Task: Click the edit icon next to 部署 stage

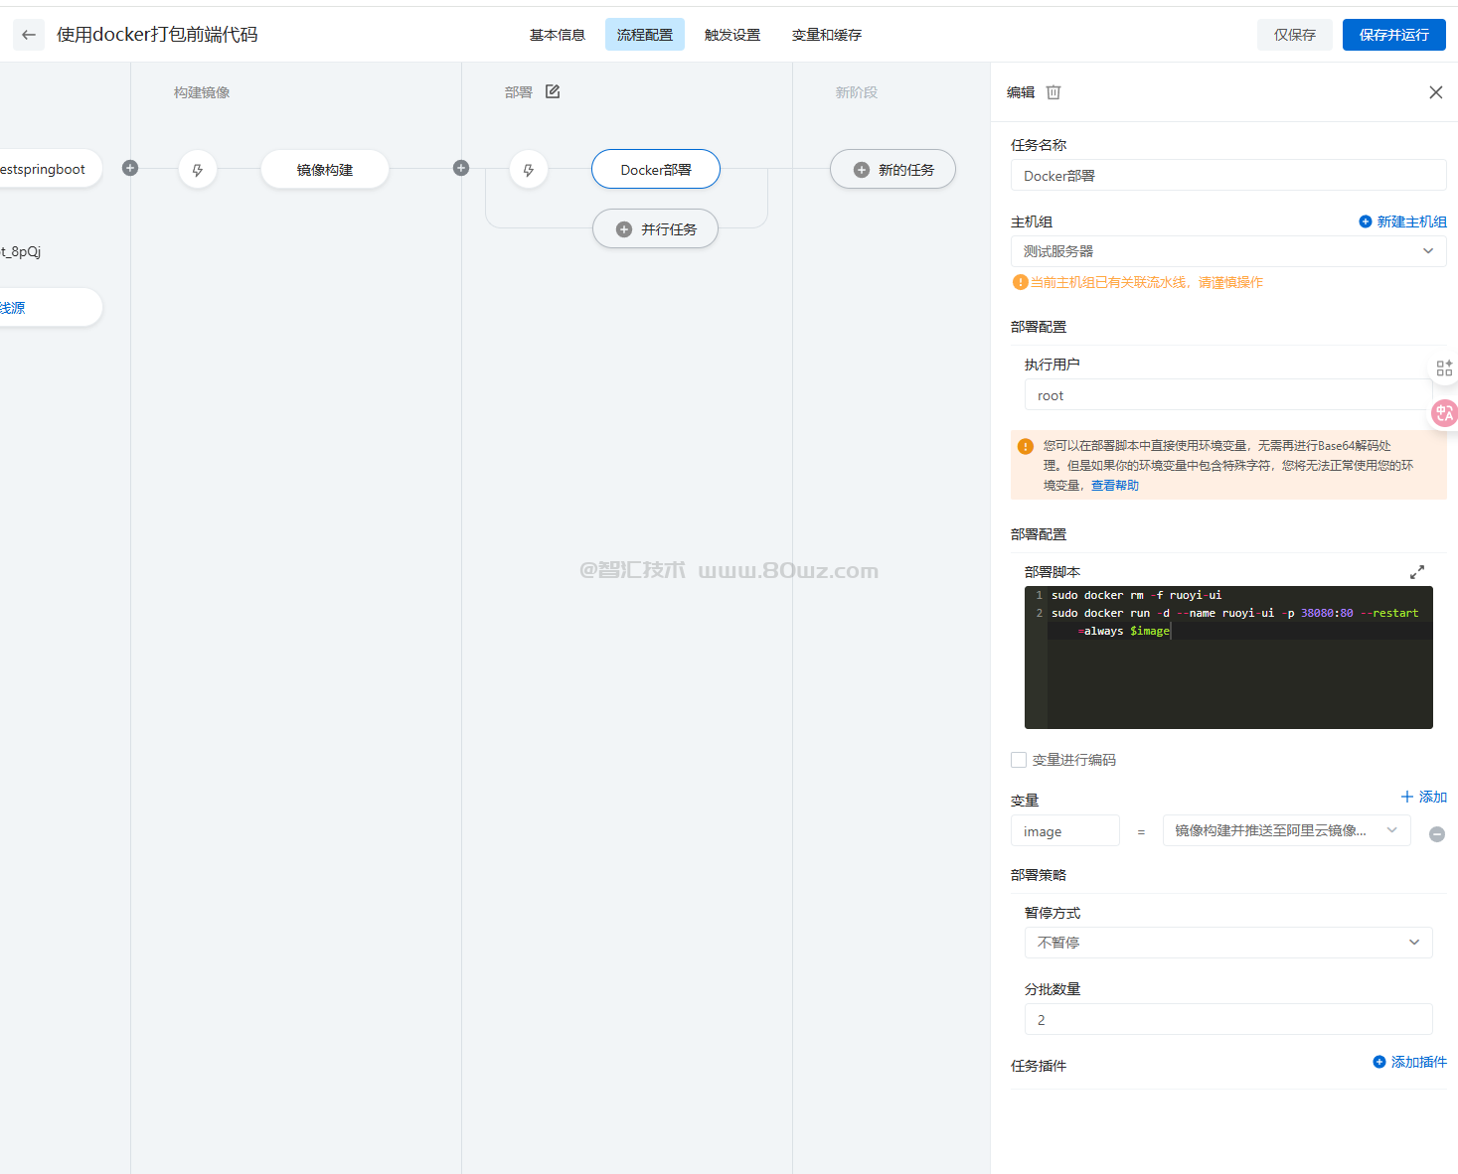Action: 553,91
